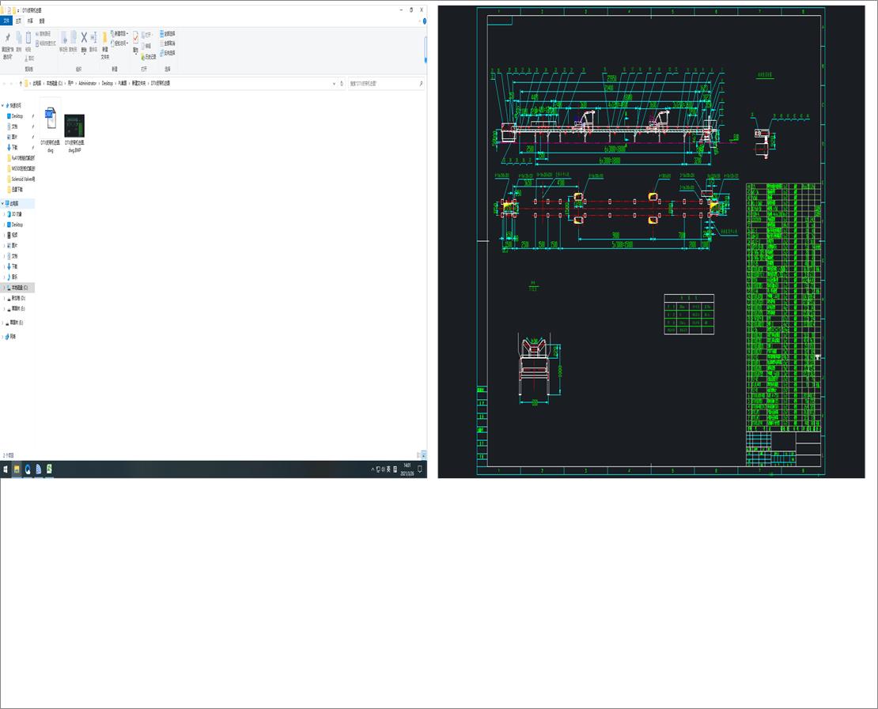Click Invert selection in ribbon
The width and height of the screenshot is (878, 709).
pos(168,53)
